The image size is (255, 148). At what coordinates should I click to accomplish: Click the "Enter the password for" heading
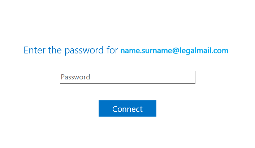pyautogui.click(x=71, y=50)
